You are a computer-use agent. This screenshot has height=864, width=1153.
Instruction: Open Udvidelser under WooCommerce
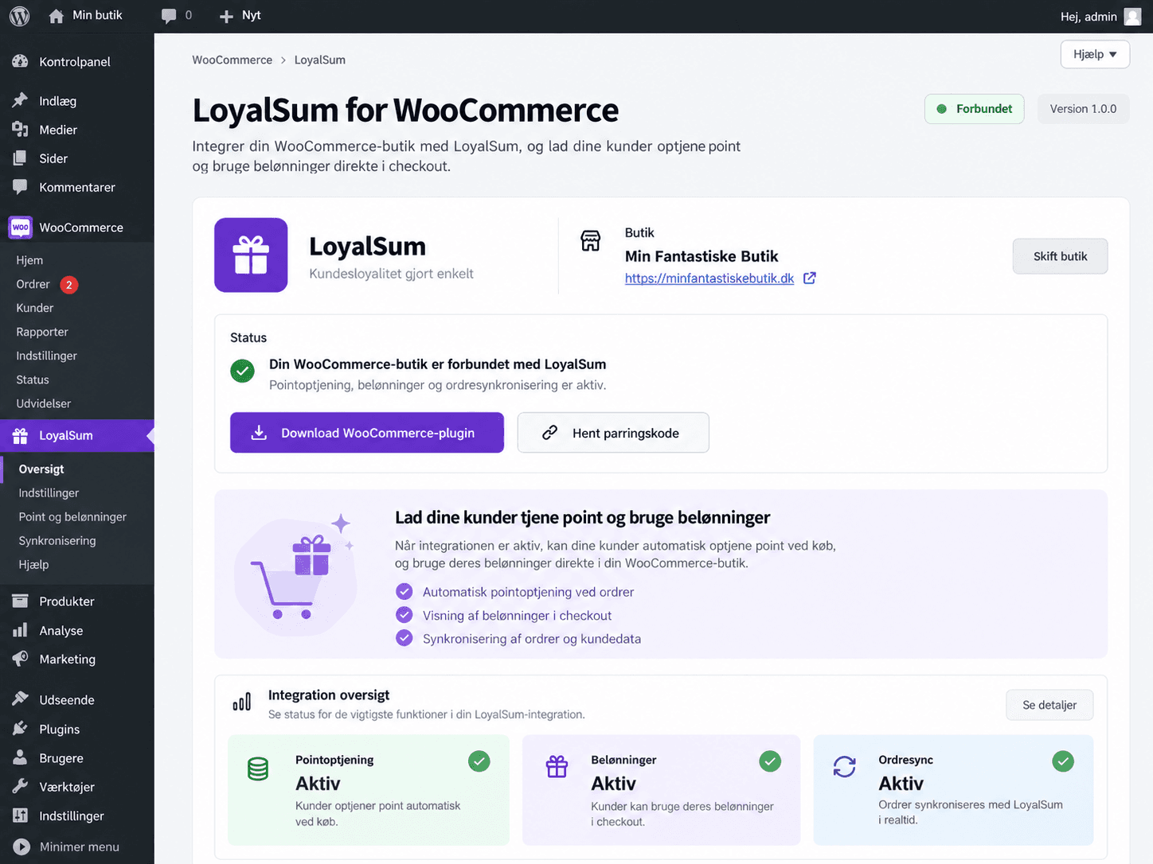(44, 403)
